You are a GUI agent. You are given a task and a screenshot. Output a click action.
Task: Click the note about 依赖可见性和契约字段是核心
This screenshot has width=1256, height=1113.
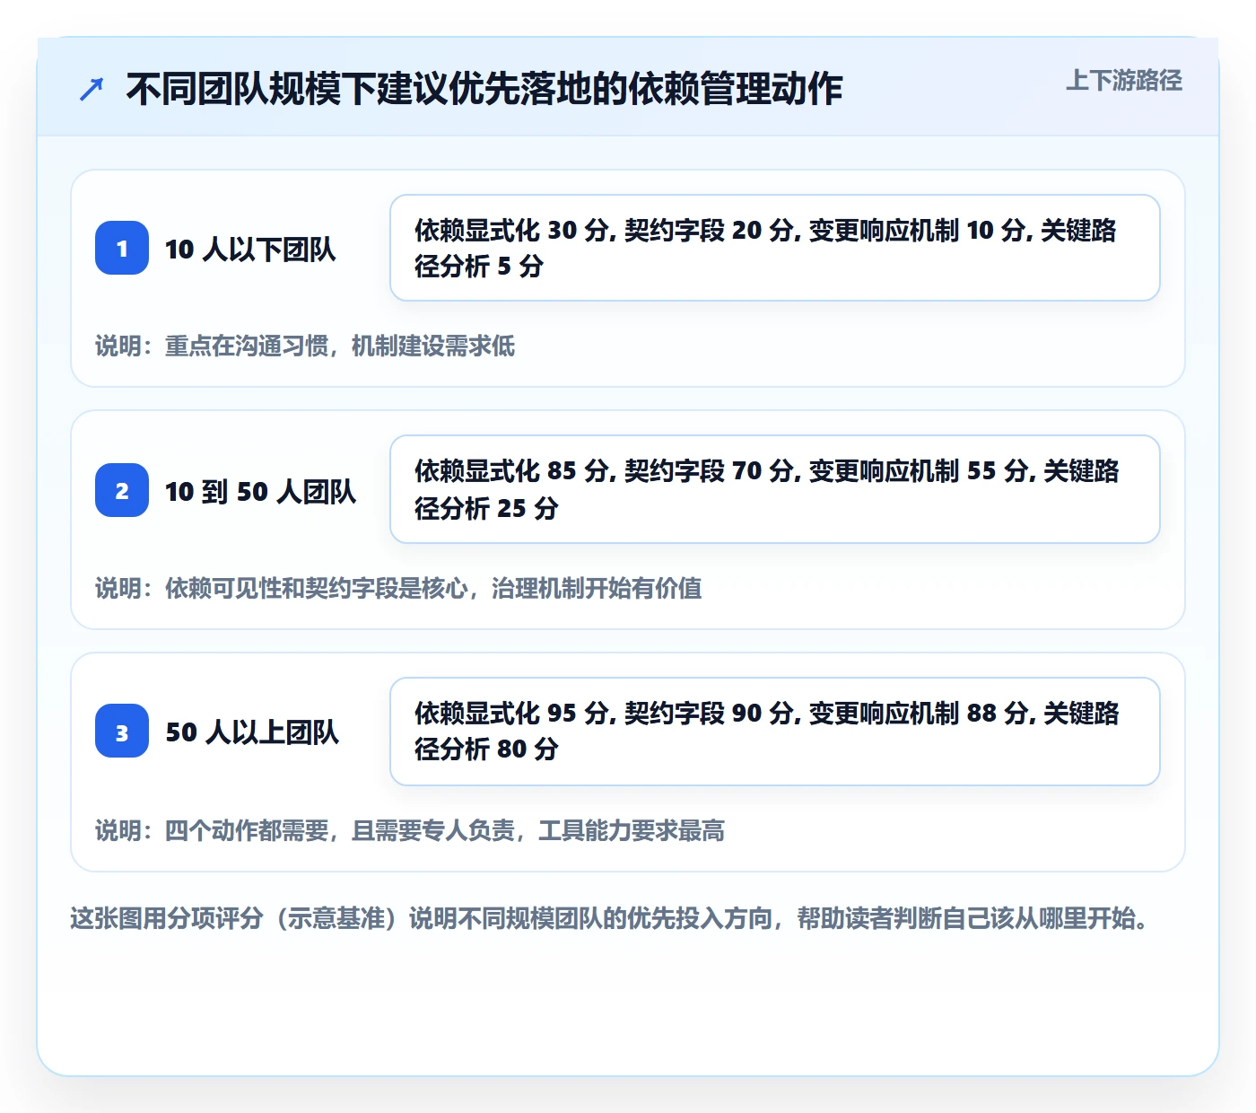pyautogui.click(x=398, y=588)
